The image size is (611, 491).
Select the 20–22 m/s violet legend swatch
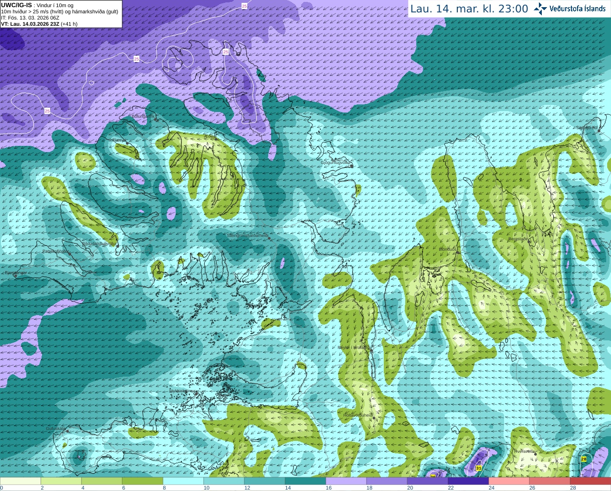click(428, 481)
